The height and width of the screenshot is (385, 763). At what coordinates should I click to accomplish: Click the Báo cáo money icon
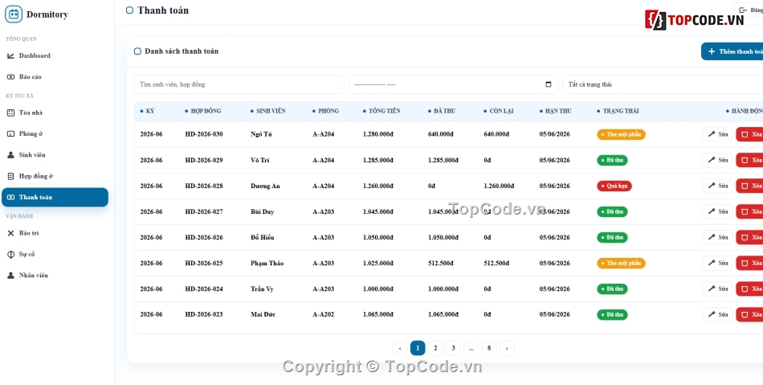10,77
